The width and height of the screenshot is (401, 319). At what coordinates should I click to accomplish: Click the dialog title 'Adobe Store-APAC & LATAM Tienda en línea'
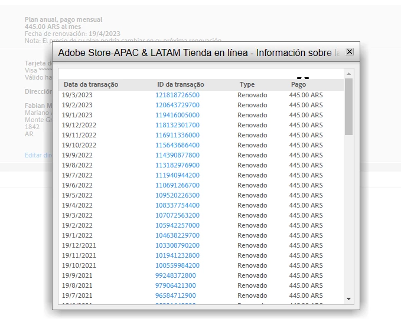coord(153,52)
